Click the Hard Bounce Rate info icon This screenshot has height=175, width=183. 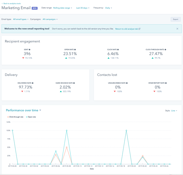tap(74, 83)
